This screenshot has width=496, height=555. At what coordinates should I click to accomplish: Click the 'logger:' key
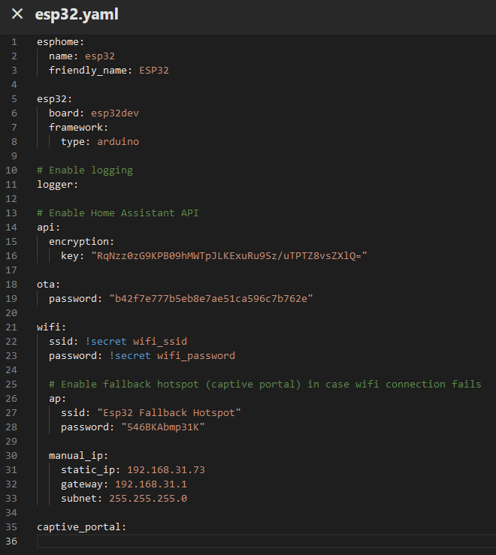(x=57, y=185)
